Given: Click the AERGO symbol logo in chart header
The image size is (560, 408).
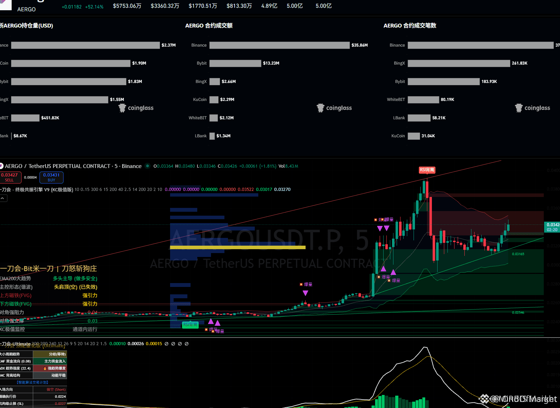Looking at the screenshot, I should coord(1,166).
